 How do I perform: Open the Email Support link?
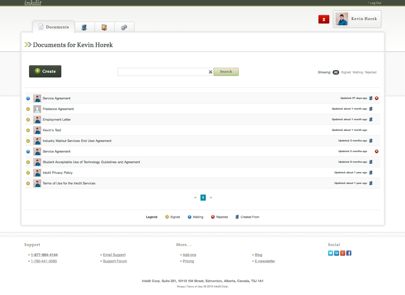[114, 255]
